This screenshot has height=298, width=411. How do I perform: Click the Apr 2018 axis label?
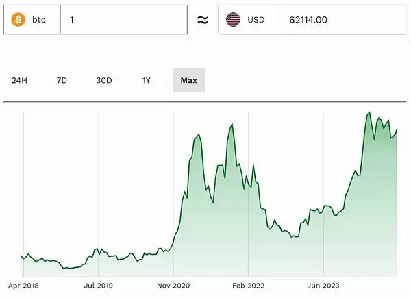pos(23,285)
